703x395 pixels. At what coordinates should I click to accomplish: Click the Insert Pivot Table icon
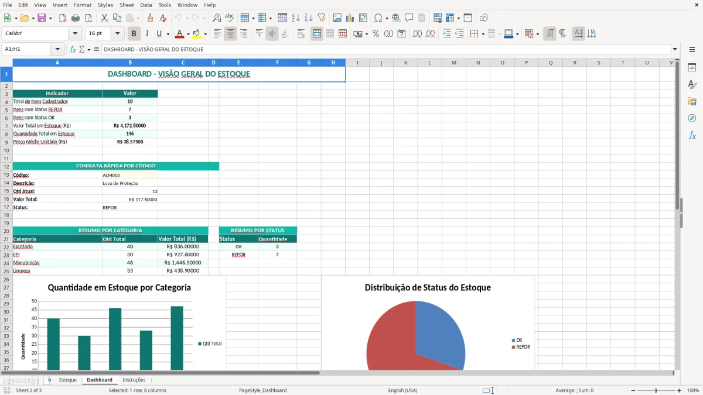pyautogui.click(x=363, y=18)
